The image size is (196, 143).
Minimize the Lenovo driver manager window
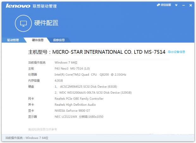(183, 5)
